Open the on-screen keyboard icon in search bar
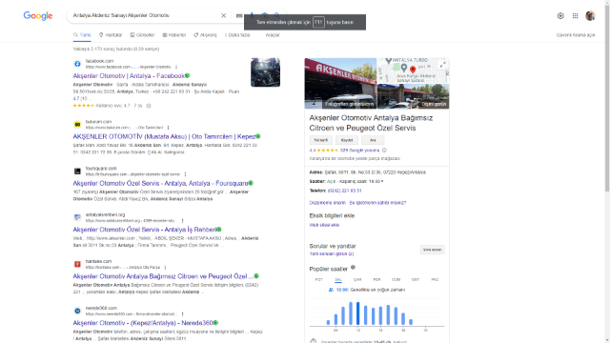The image size is (610, 343). (x=239, y=15)
